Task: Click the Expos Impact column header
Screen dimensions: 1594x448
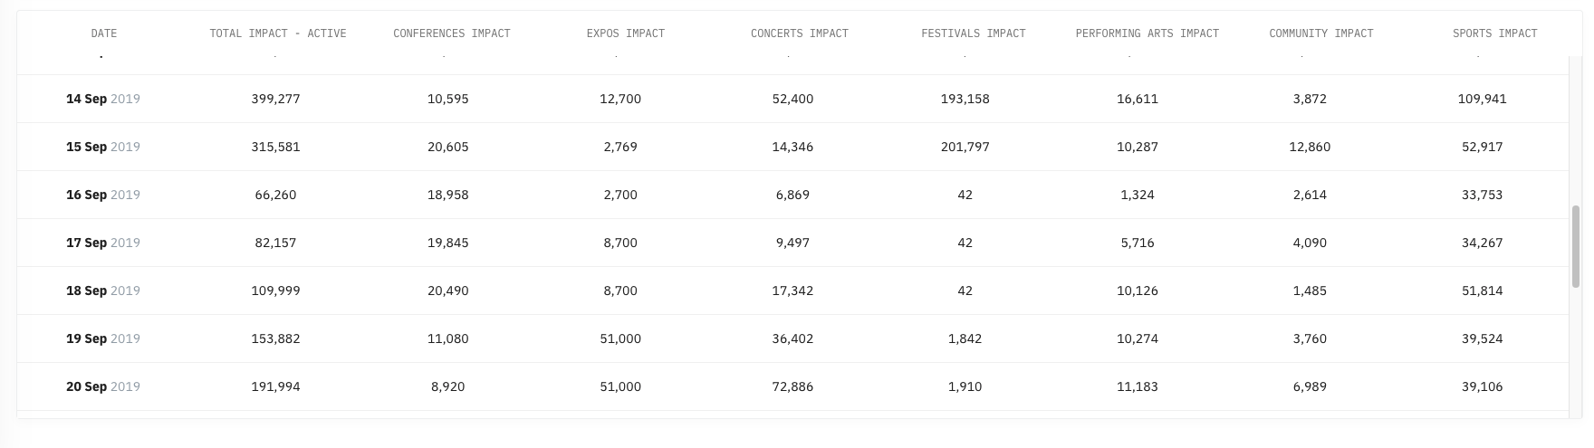Action: pos(626,33)
